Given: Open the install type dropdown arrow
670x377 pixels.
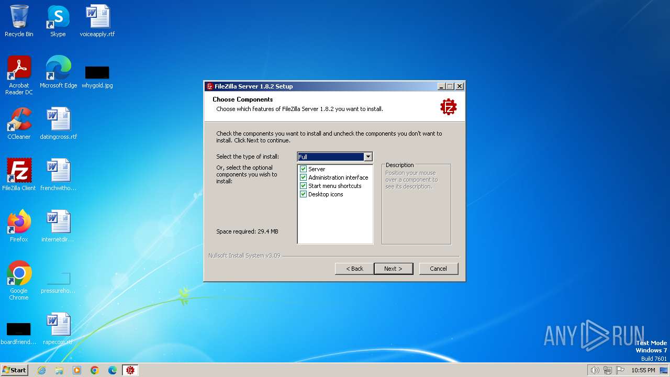Looking at the screenshot, I should (368, 157).
